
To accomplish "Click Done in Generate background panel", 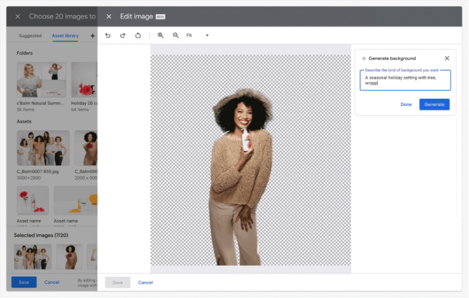I will point(406,104).
